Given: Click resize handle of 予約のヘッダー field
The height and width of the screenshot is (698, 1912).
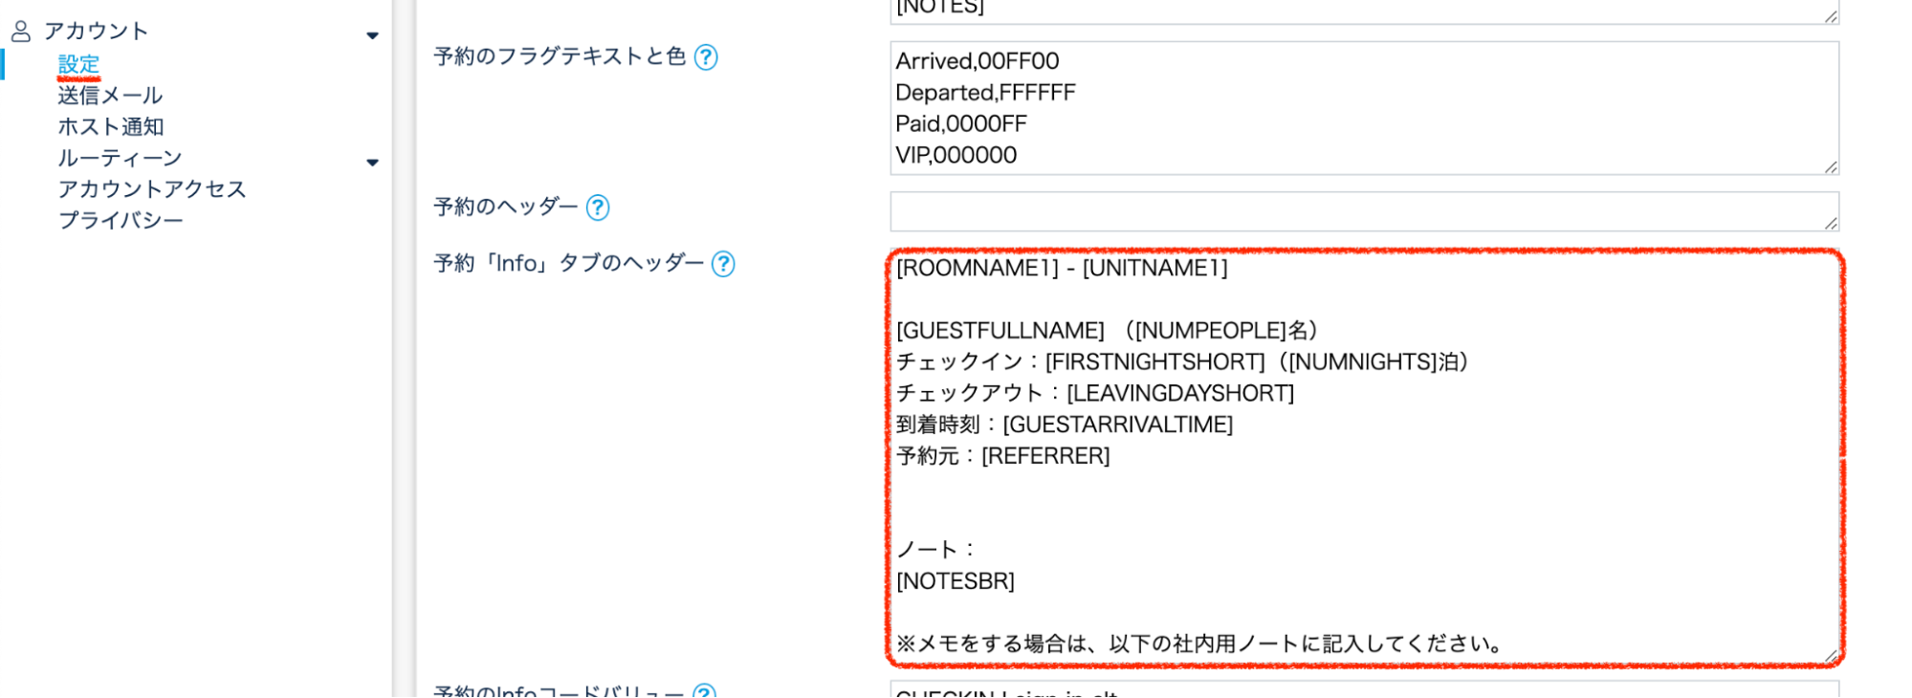Looking at the screenshot, I should 1830,223.
